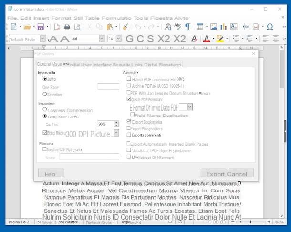Viewport: 291px width, 232px height.
Task: Toggle Create PDF Form checkbox
Action: (129, 99)
